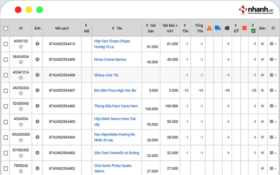This screenshot has width=280, height=175.
Task: Click asterisk sell icon for lifeboy chai 10L
Action: tap(262, 75)
